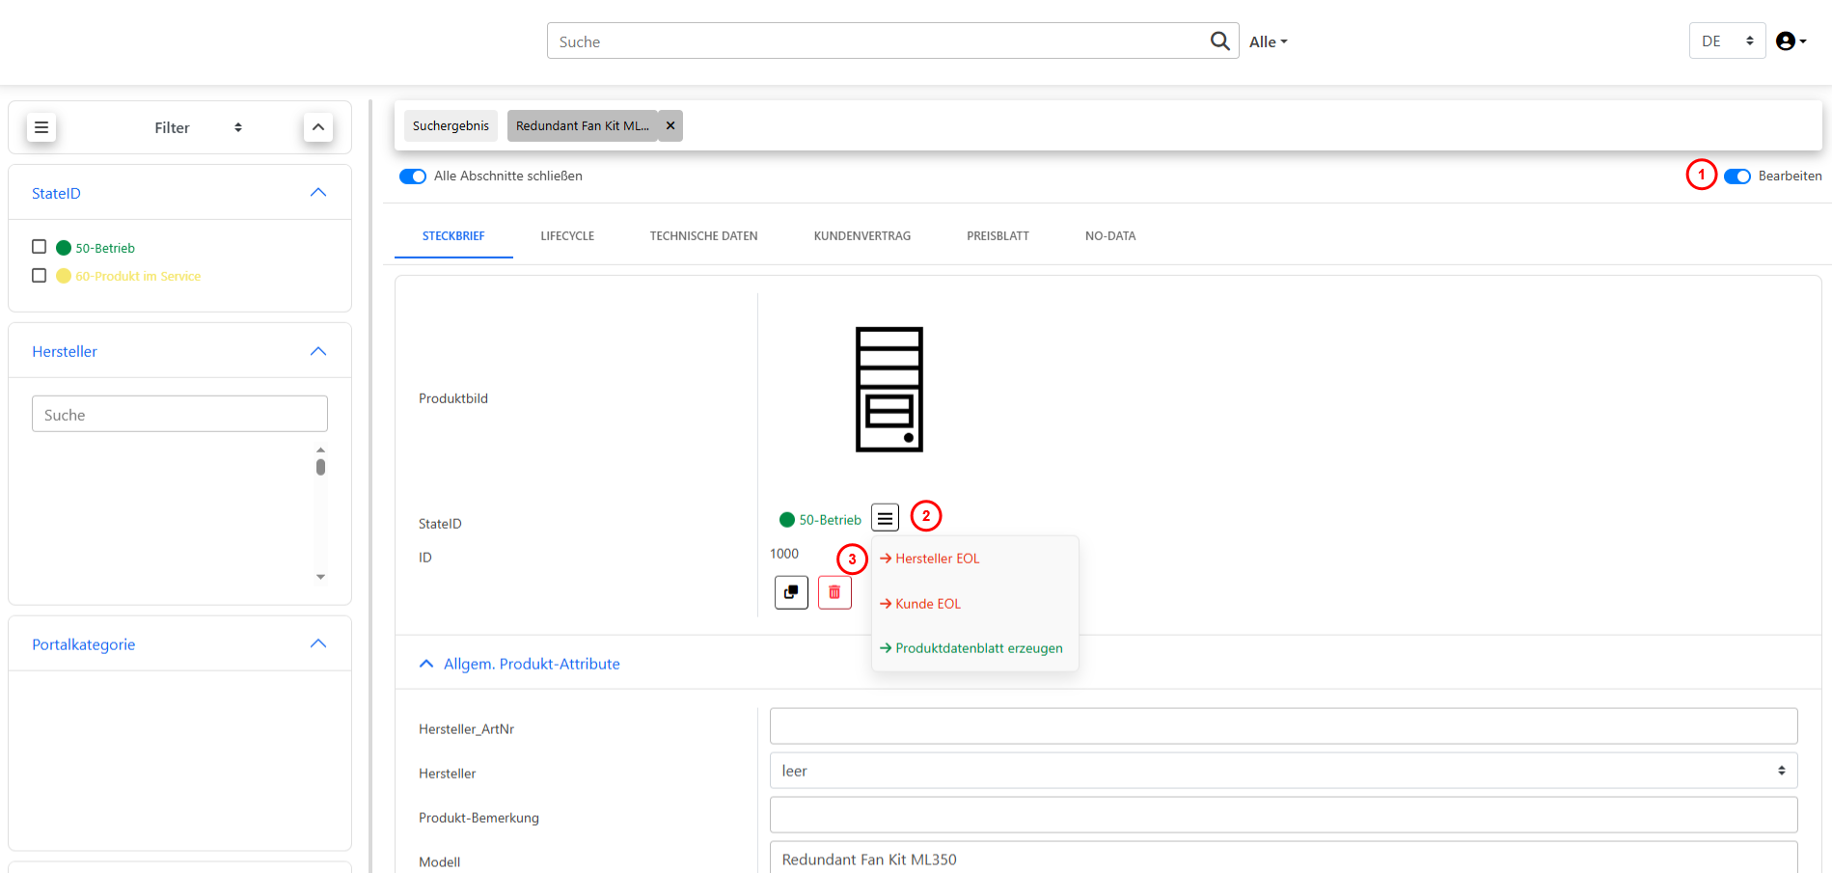
Task: Toggle the Bearbeiten edit switch
Action: point(1737,176)
